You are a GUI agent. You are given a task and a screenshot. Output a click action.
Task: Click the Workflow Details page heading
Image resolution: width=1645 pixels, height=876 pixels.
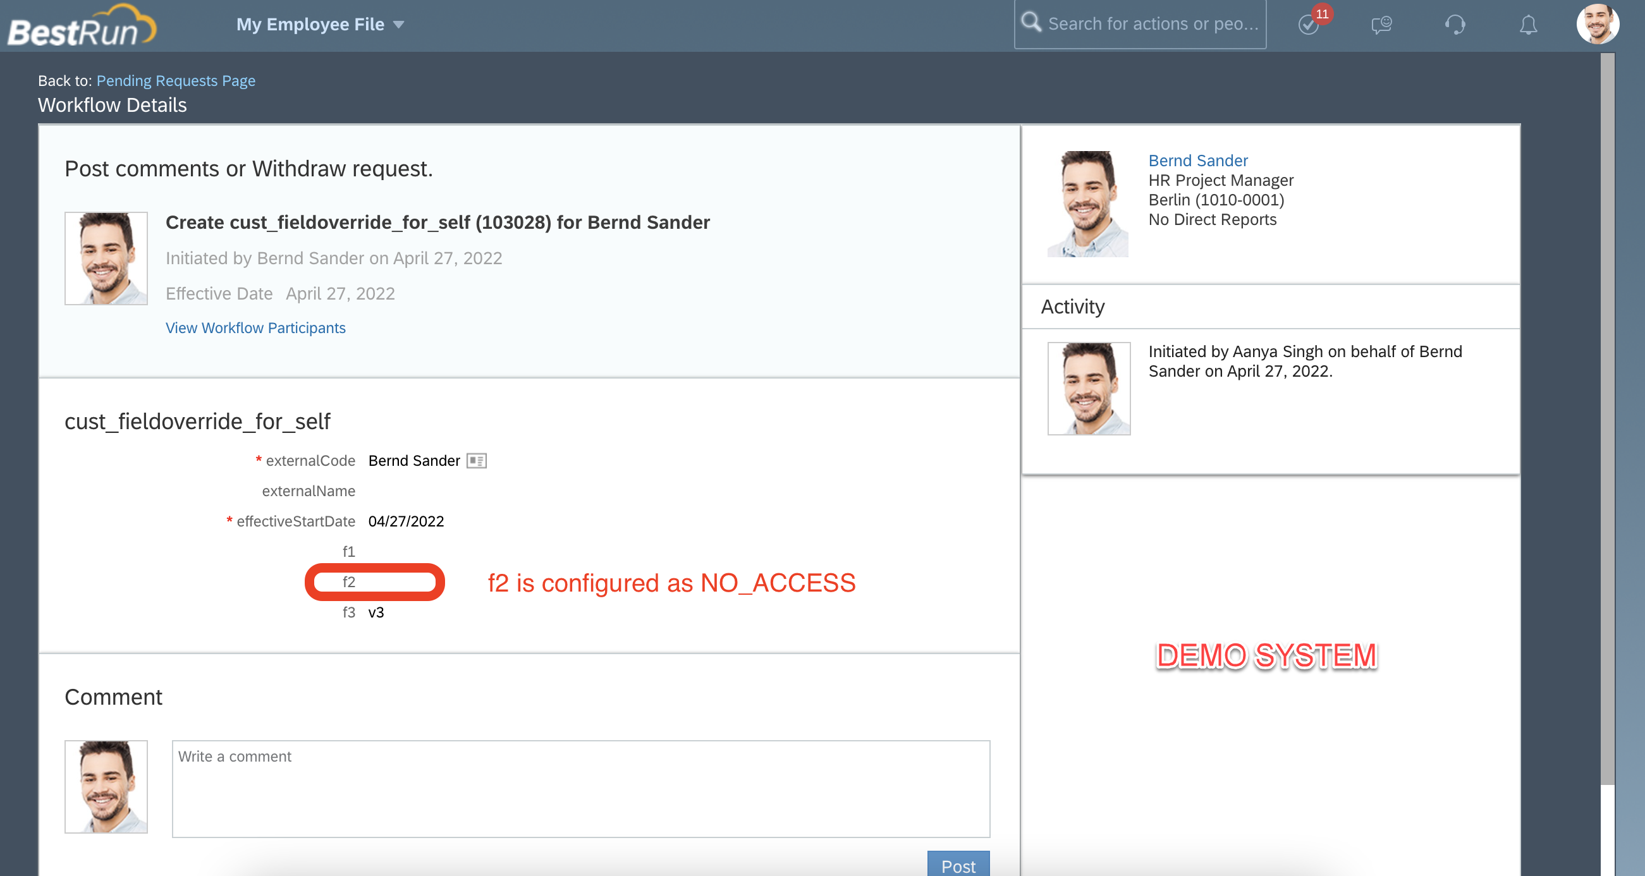[x=113, y=105]
